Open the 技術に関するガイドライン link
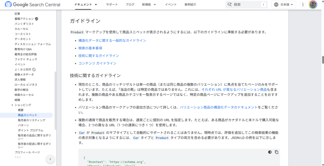 pyautogui.click(x=99, y=56)
